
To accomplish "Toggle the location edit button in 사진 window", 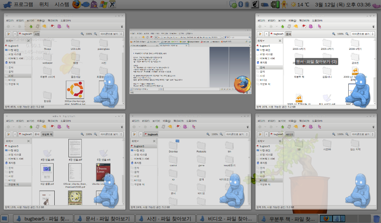I will [8, 34].
